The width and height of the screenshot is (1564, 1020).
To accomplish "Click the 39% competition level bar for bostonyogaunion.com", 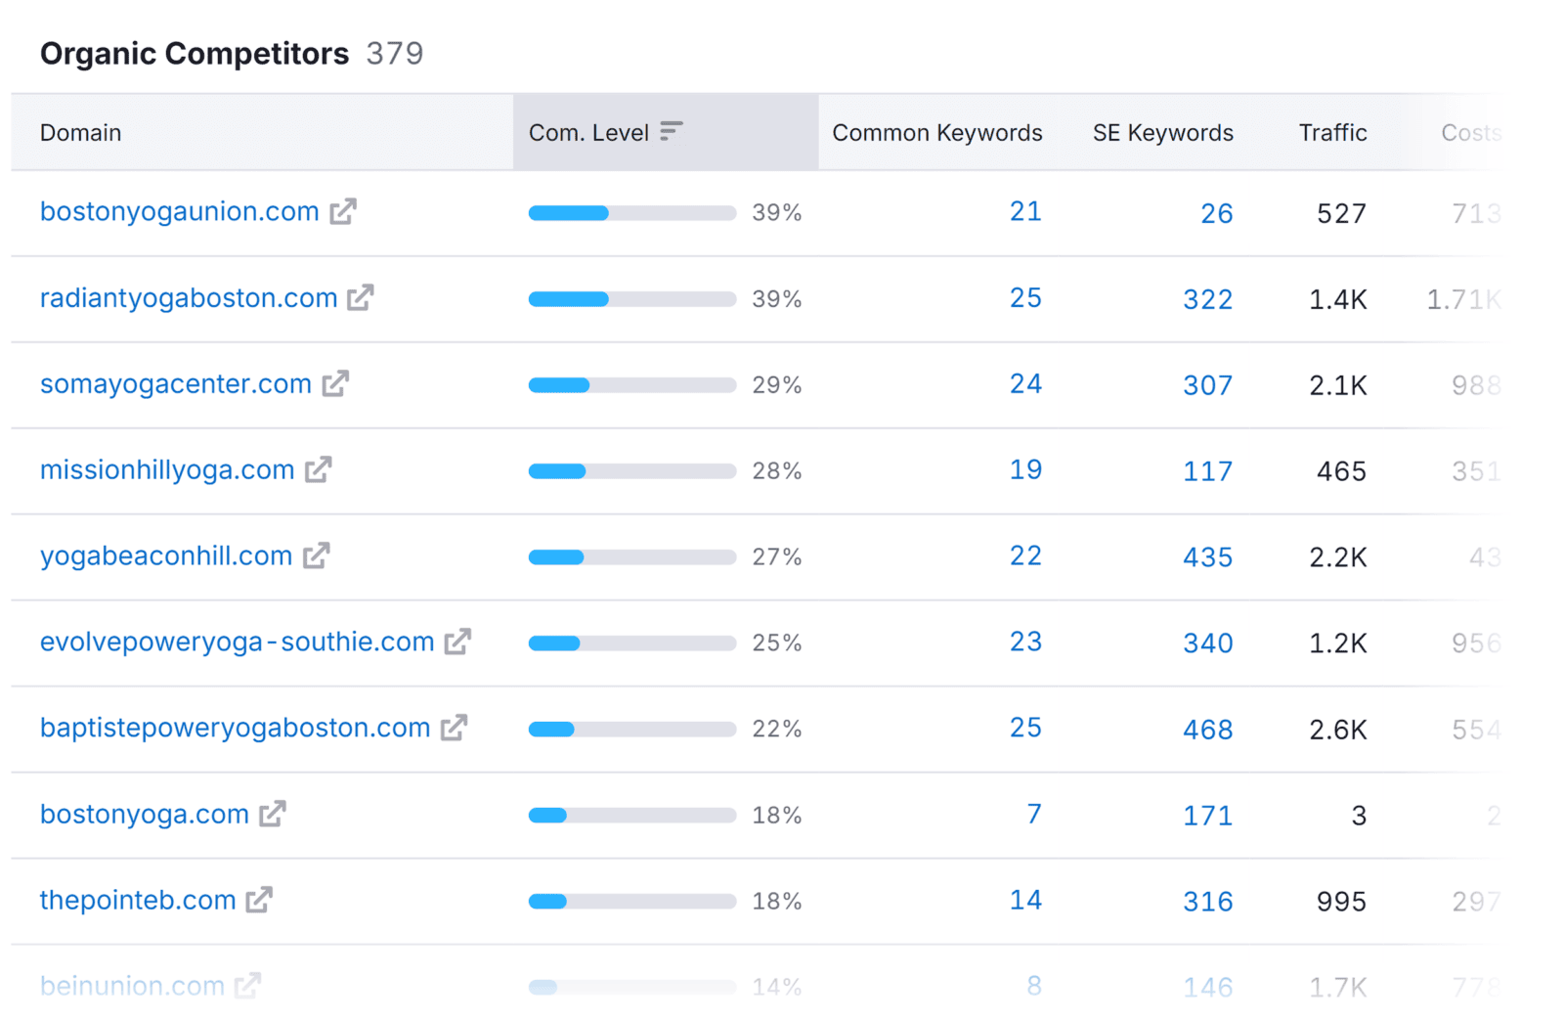I will pos(631,211).
